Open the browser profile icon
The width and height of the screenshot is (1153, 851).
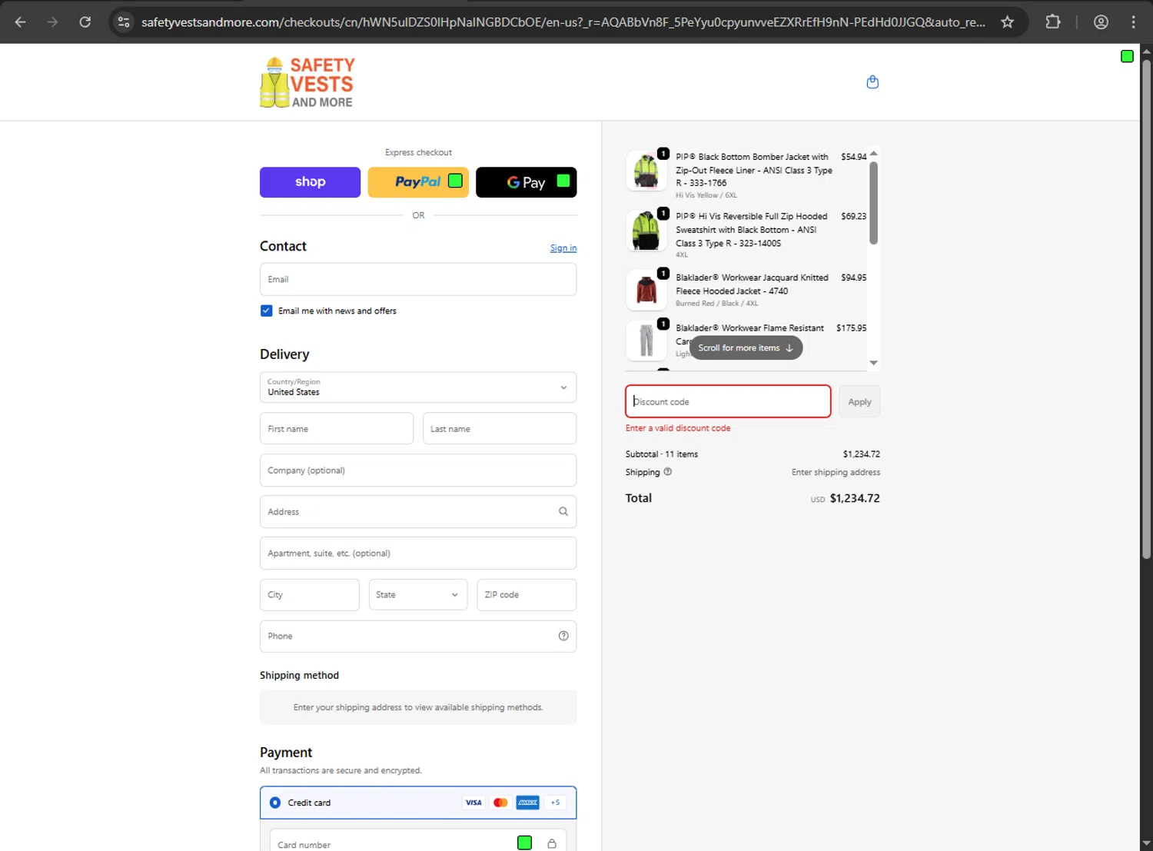(x=1101, y=22)
